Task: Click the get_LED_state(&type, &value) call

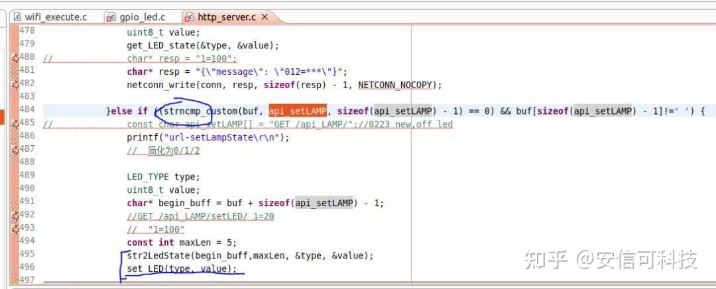Action: 203,46
